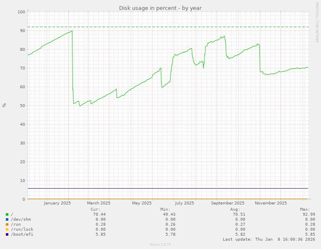This screenshot has height=249, width=321.
Task: Click the "Min:" column header
Action: tap(165, 209)
